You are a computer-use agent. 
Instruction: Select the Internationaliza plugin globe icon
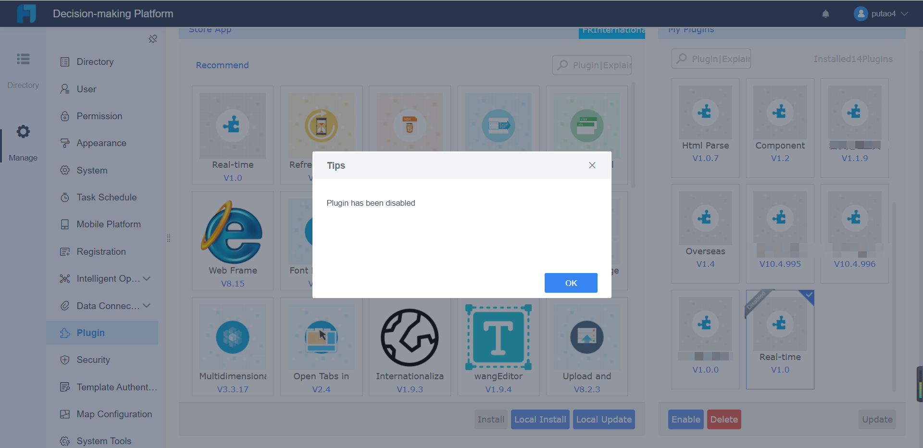pyautogui.click(x=410, y=337)
